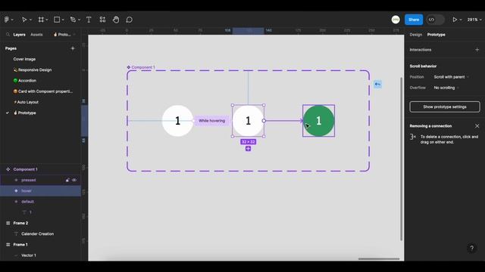This screenshot has width=485, height=272.
Task: Click the purple add variant plus button
Action: [x=248, y=149]
